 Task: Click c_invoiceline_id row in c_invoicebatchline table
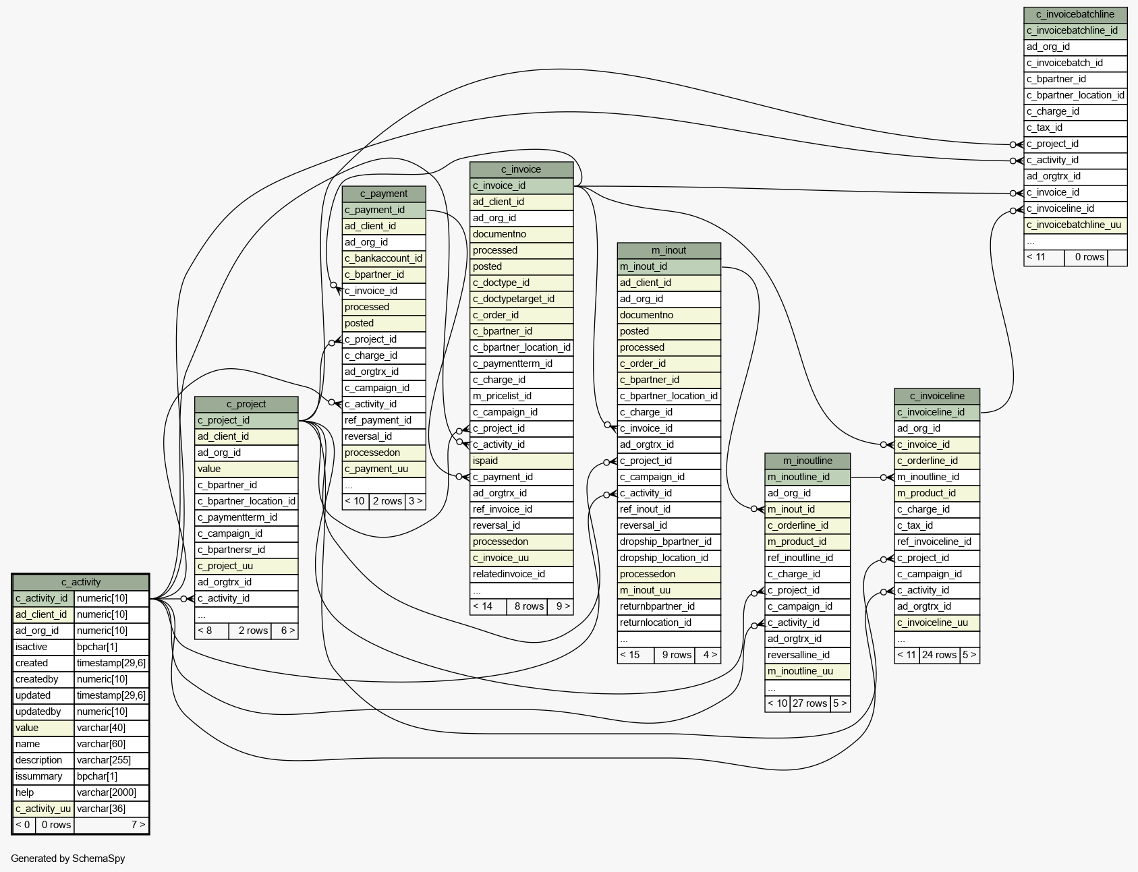coord(1075,208)
